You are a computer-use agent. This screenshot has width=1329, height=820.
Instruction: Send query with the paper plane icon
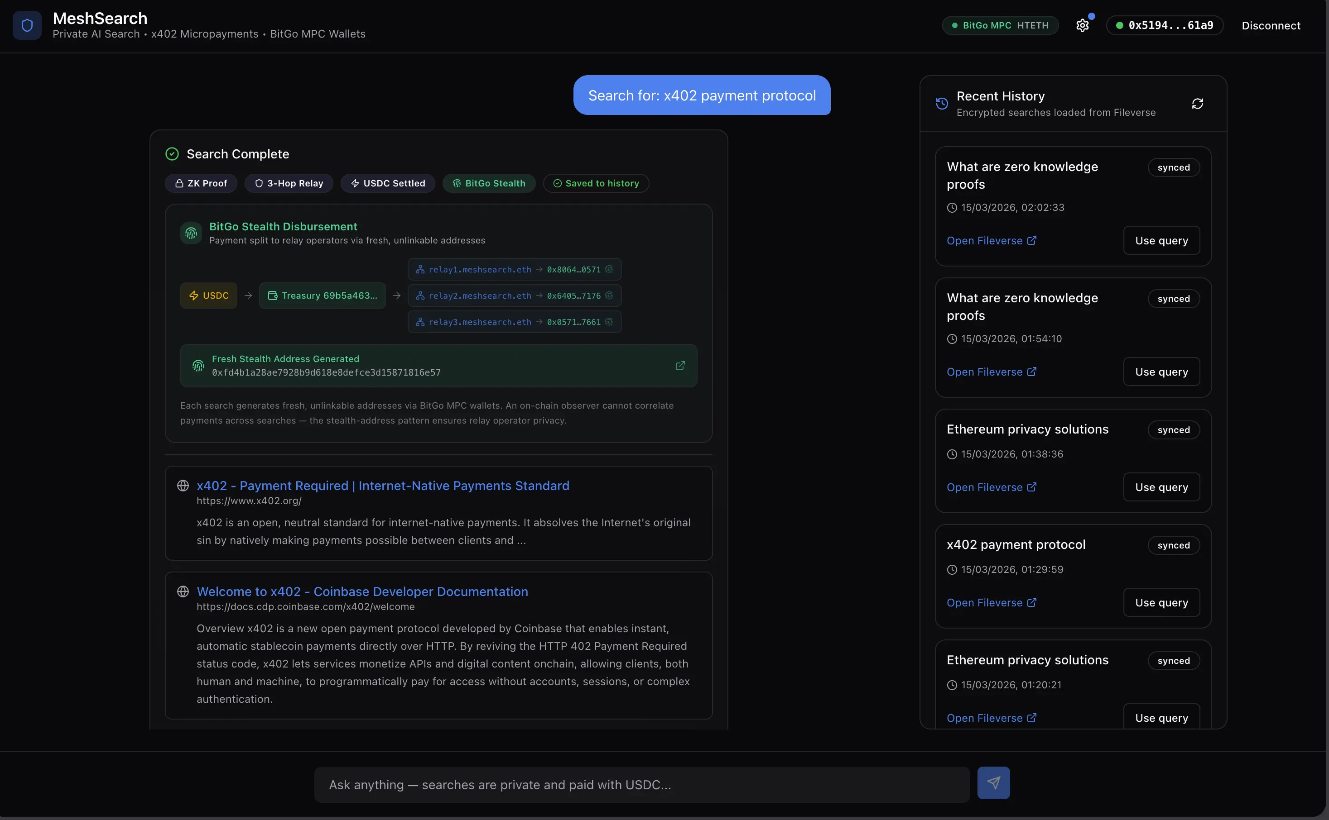click(993, 782)
